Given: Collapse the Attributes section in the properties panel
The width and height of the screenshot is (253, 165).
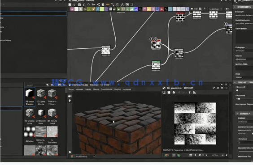Looking at the screenshot, I should pos(235,7).
